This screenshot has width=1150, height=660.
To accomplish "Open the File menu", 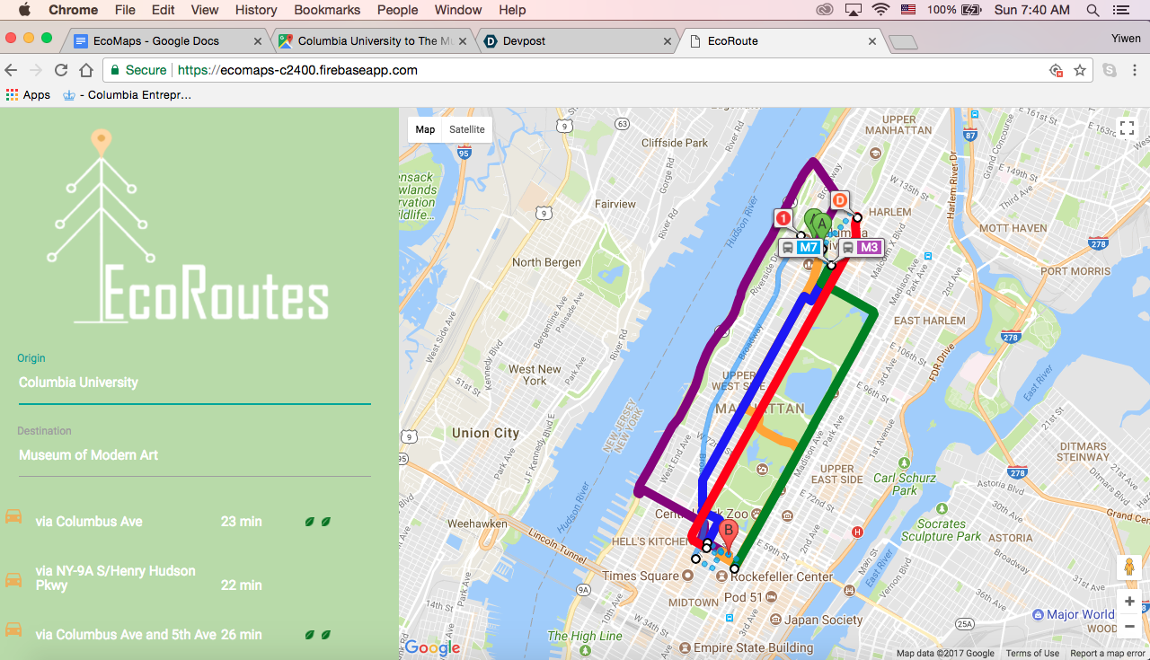I will (x=125, y=10).
